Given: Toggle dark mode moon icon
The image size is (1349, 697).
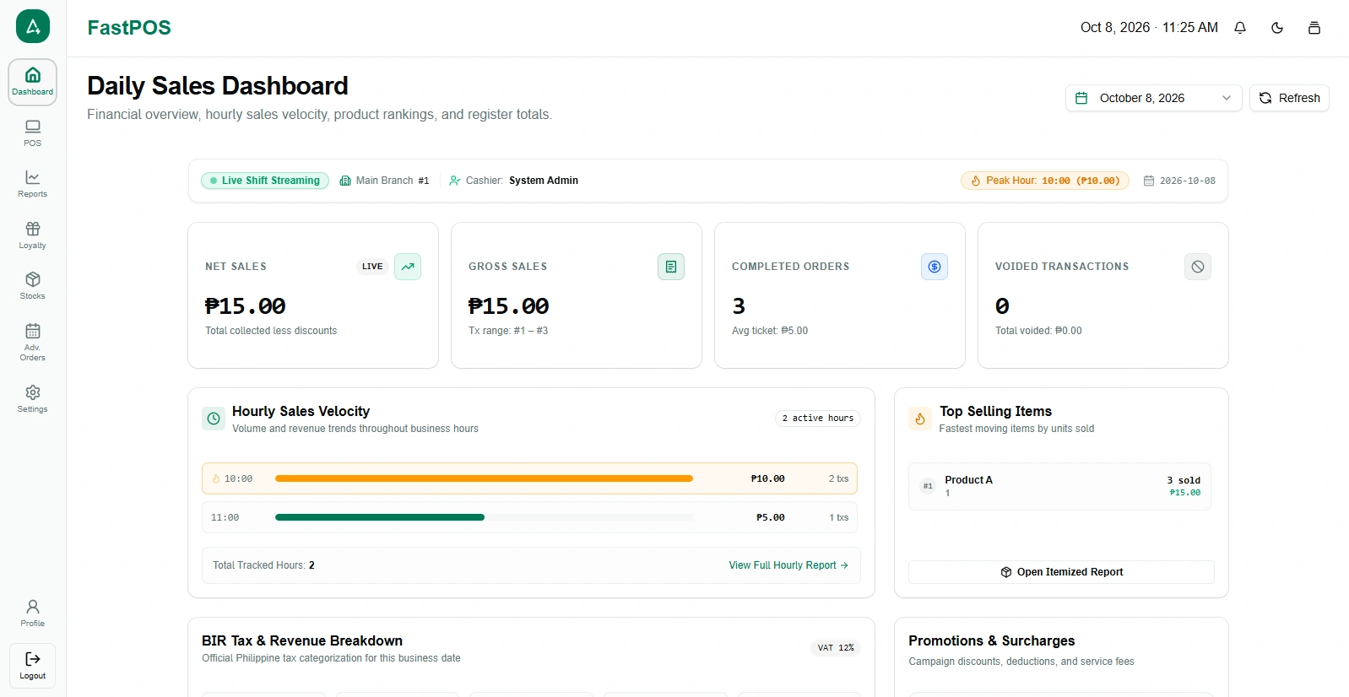Looking at the screenshot, I should 1277,28.
